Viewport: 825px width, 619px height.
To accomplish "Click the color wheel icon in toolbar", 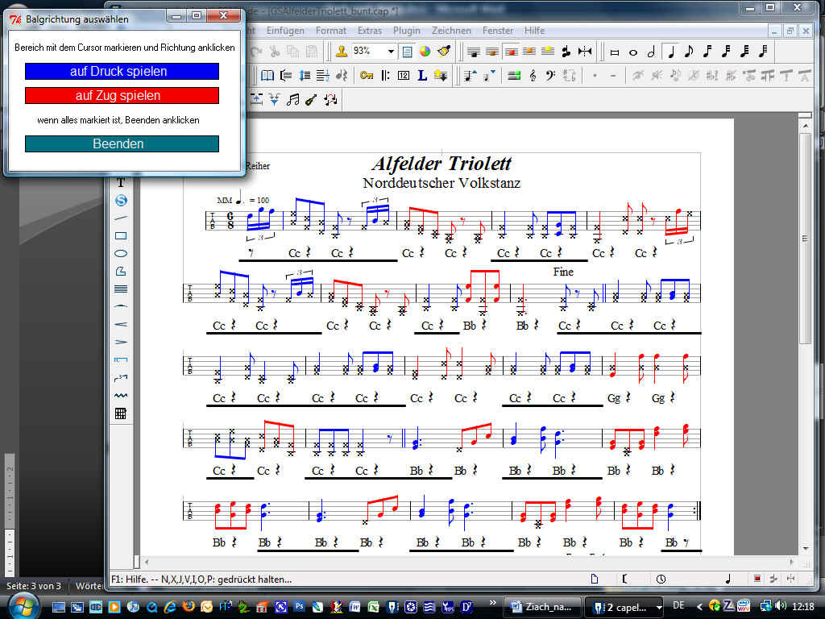I will pos(425,51).
